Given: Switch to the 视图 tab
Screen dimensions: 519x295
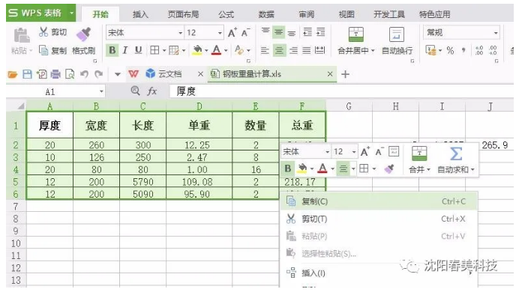Looking at the screenshot, I should point(346,14).
